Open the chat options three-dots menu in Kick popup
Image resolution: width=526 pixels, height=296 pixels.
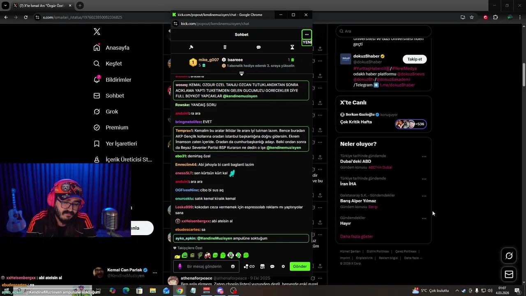coord(307,35)
